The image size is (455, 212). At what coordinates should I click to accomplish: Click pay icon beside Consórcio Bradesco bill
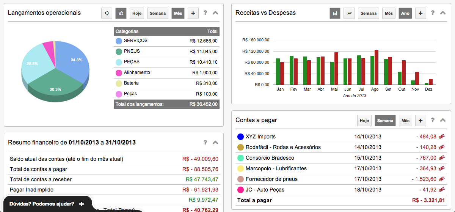441,158
